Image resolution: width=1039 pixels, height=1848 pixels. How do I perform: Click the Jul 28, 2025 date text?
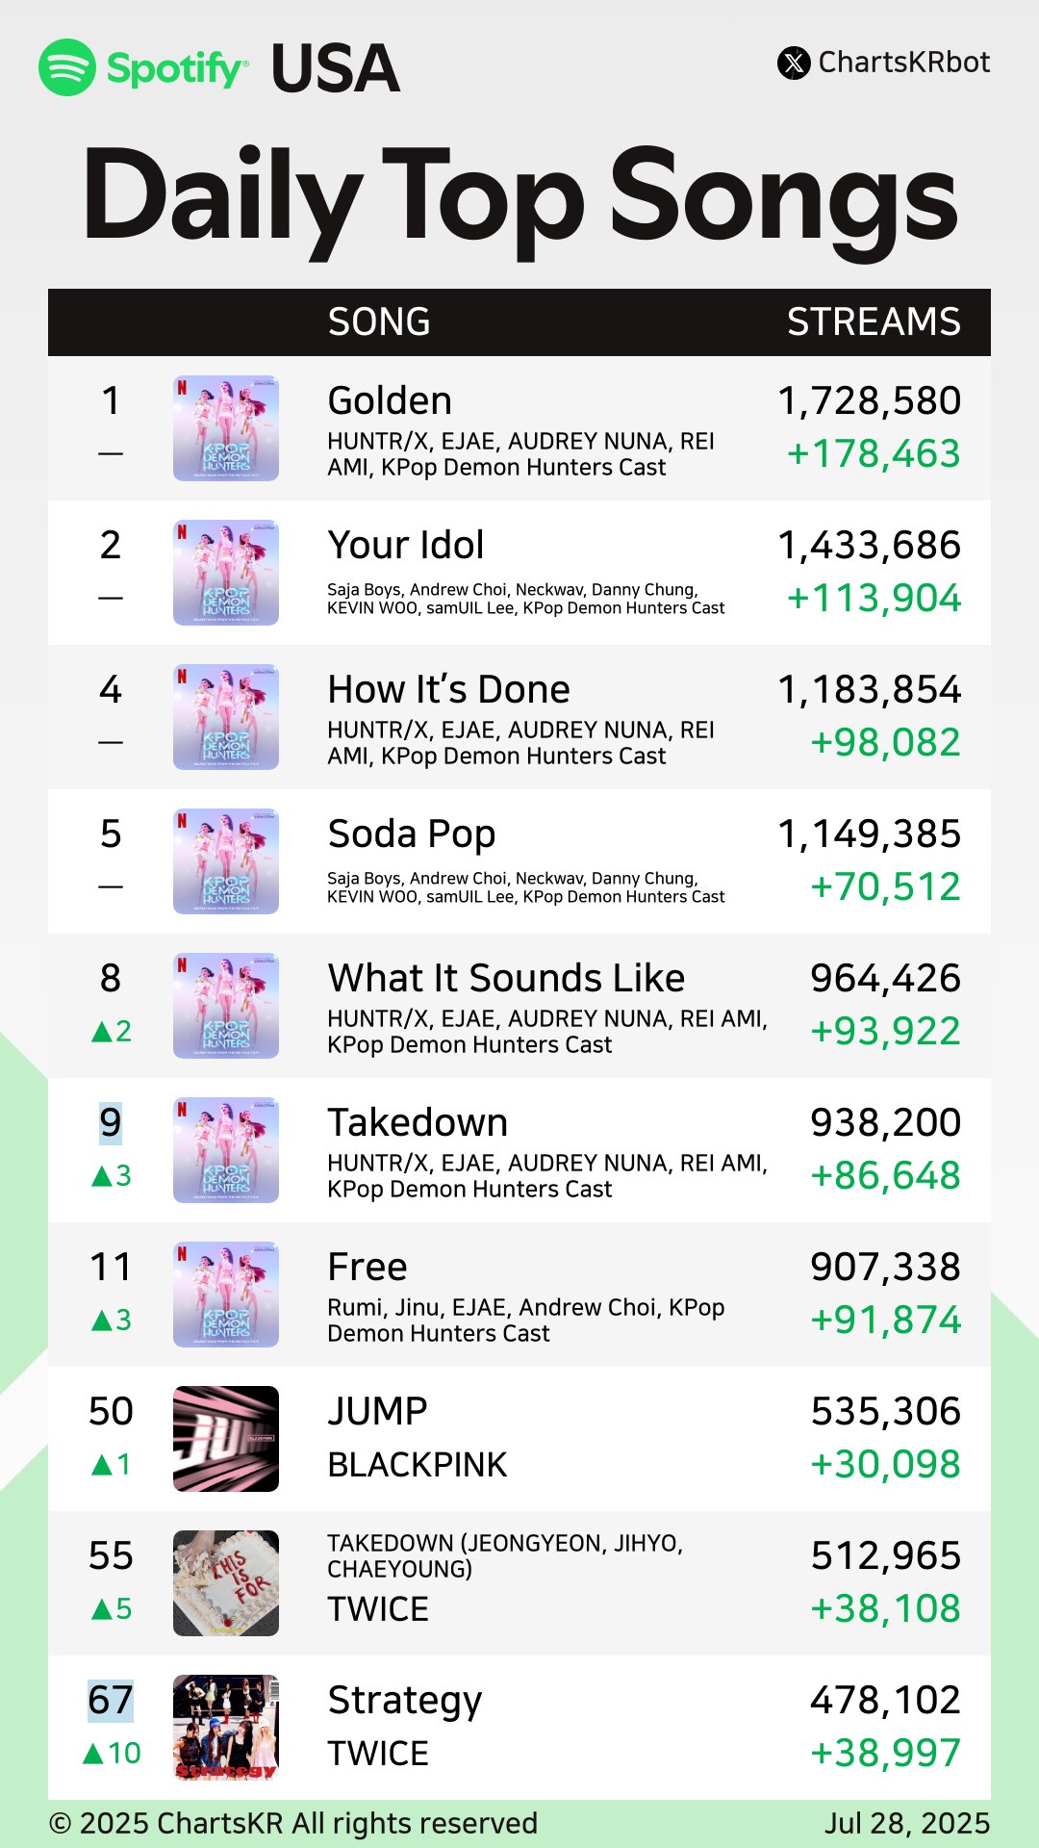click(x=906, y=1823)
